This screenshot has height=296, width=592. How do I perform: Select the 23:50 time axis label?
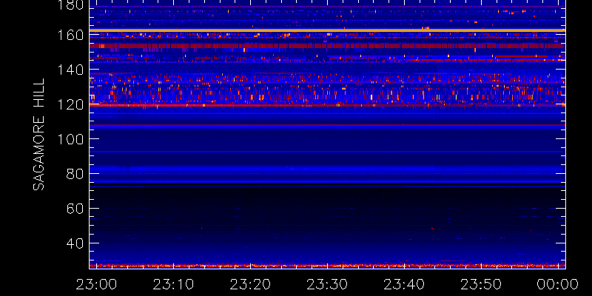click(x=482, y=284)
